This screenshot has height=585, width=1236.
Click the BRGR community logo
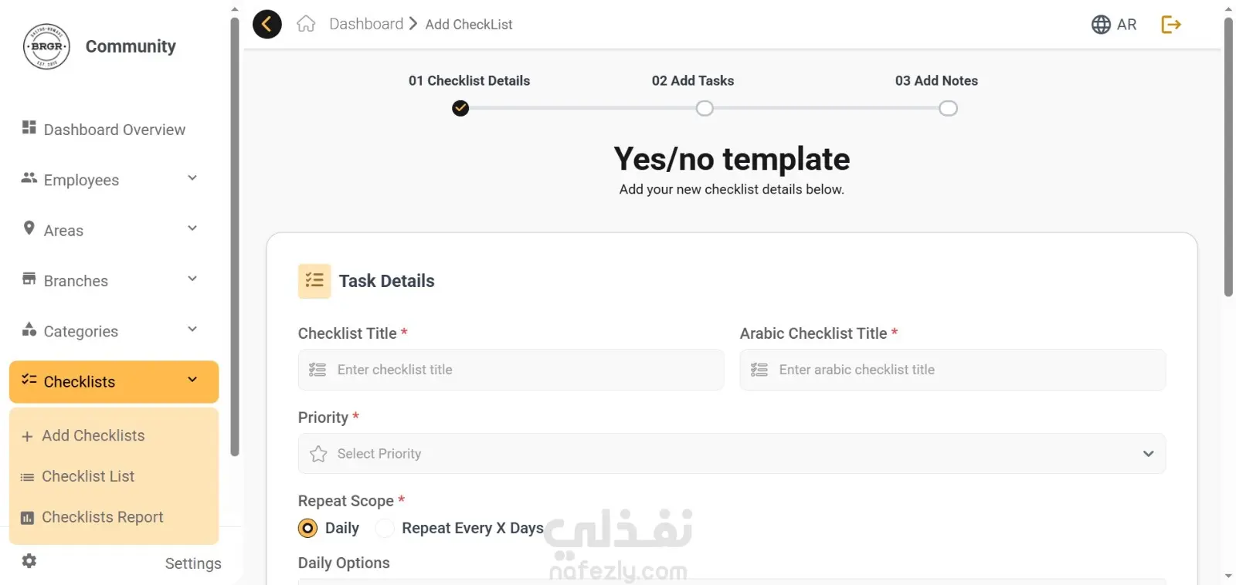[x=47, y=46]
